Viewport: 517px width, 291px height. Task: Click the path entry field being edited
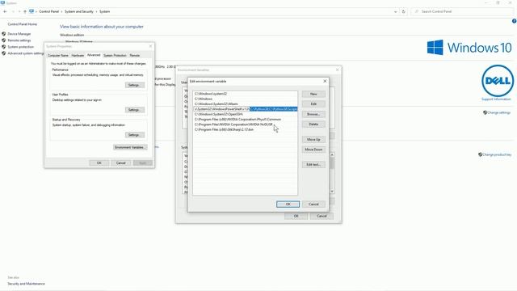click(x=245, y=109)
